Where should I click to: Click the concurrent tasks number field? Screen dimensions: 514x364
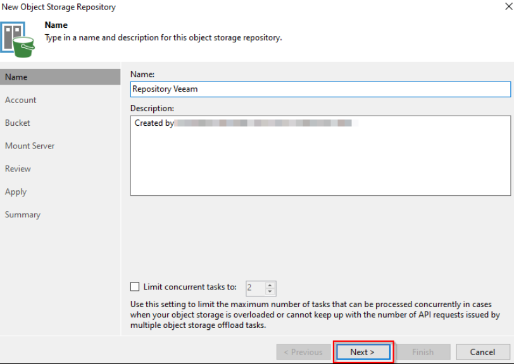(x=254, y=288)
